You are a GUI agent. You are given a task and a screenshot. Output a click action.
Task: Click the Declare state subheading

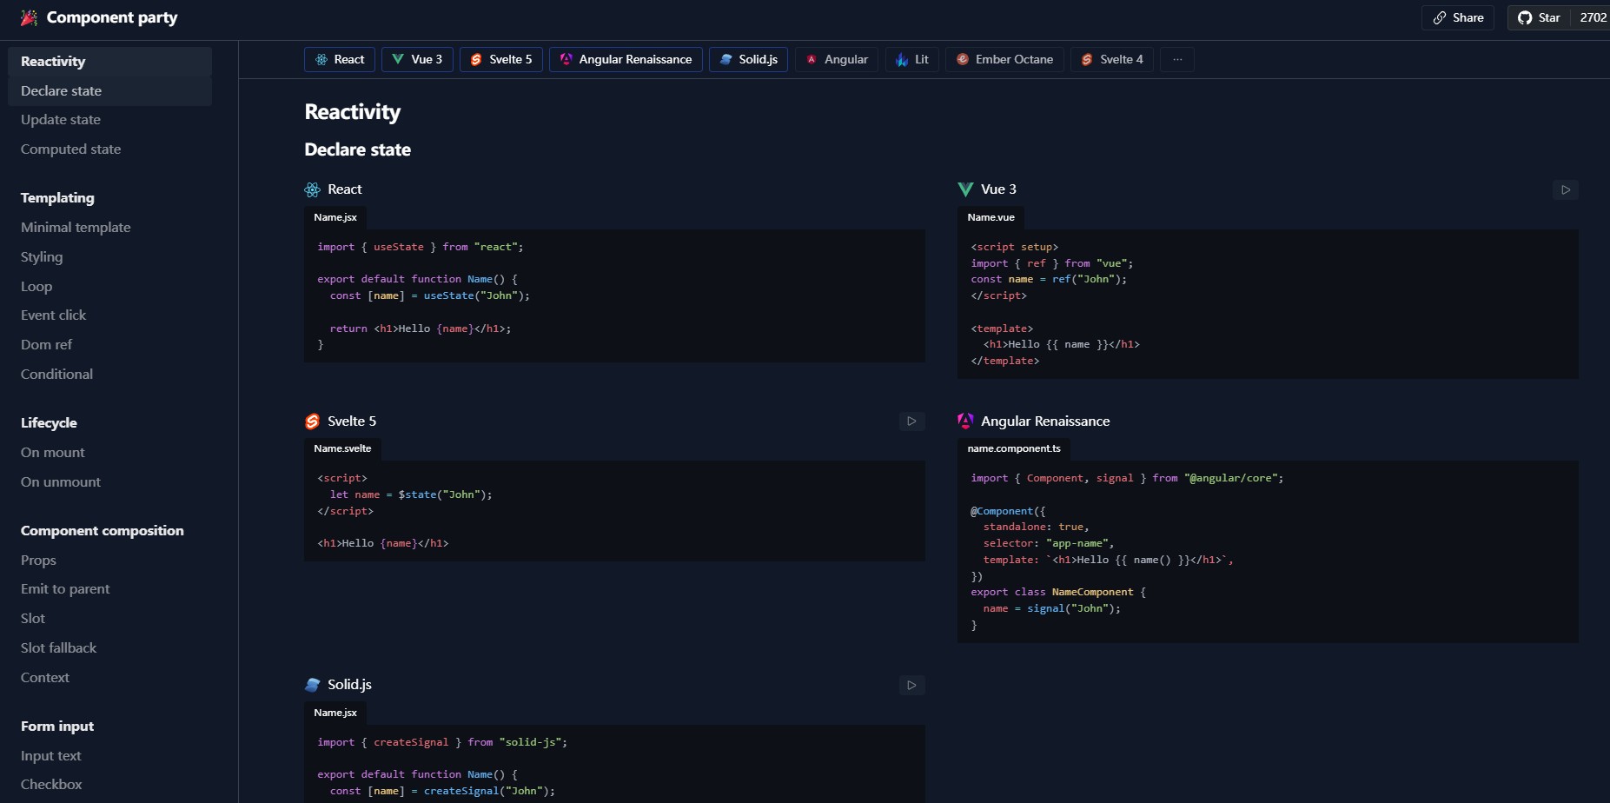[x=358, y=149]
